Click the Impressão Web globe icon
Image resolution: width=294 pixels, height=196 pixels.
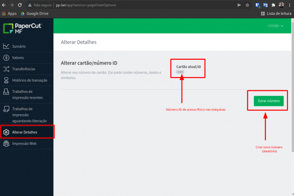(x=6, y=144)
